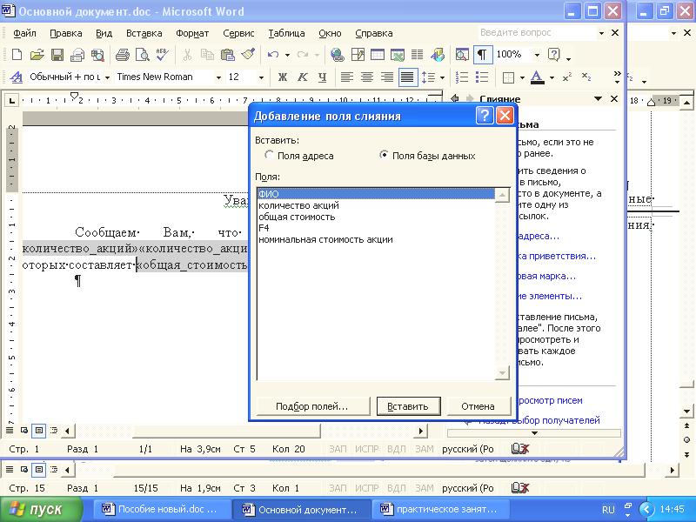This screenshot has height=522, width=696.
Task: Insert table grid icon
Action: [378, 55]
